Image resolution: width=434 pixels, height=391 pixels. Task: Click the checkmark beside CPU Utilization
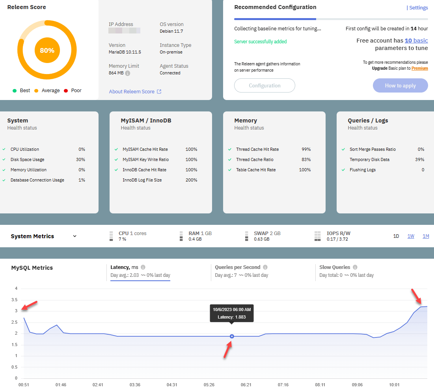click(4, 149)
